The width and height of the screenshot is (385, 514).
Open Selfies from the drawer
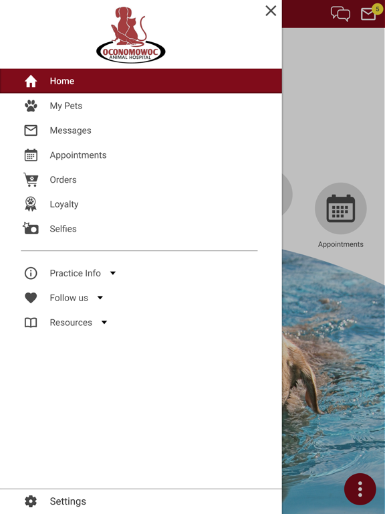(x=141, y=229)
